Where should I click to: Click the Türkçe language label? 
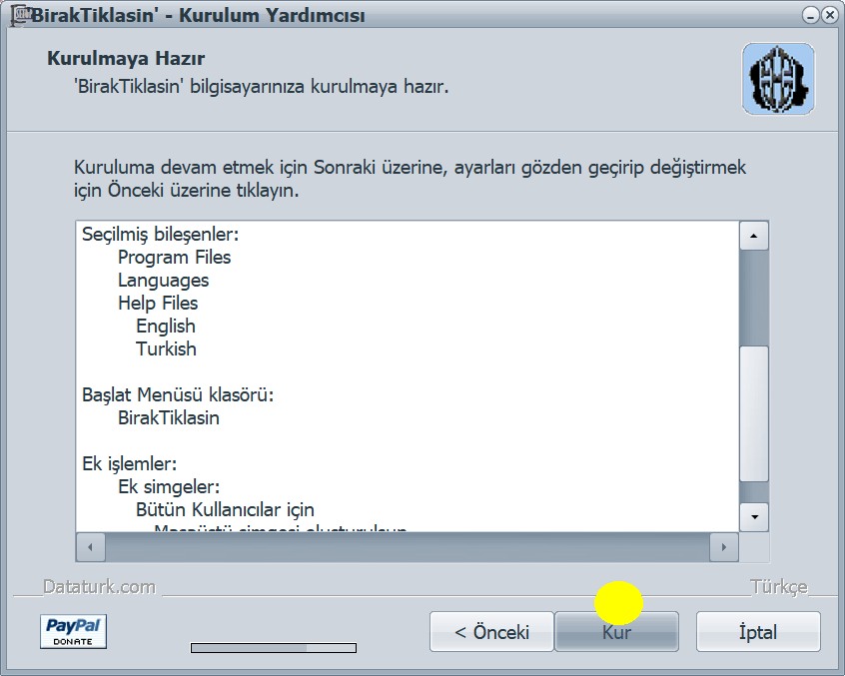(x=779, y=586)
